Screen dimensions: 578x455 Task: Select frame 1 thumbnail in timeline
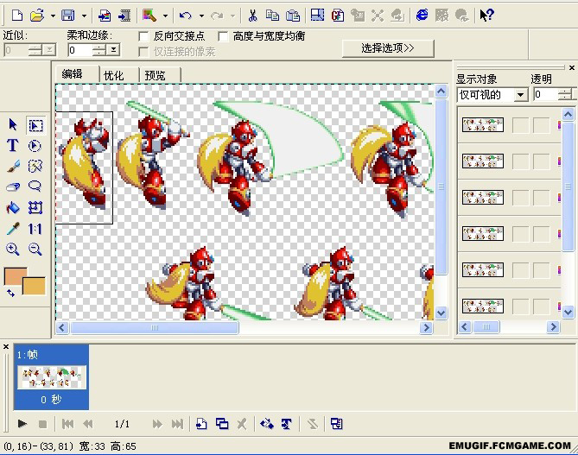click(x=52, y=377)
